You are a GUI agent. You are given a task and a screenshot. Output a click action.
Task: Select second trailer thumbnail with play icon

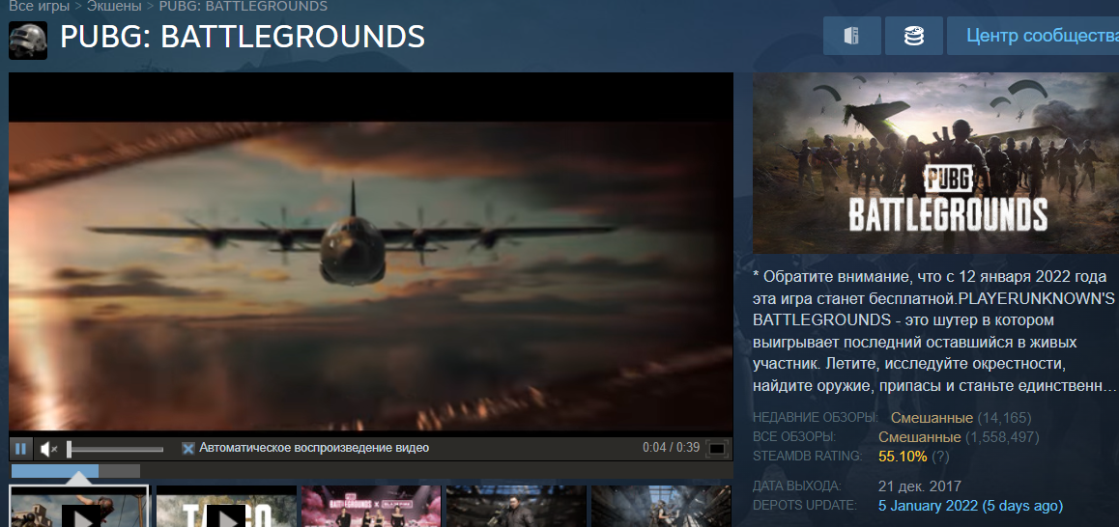tap(226, 507)
